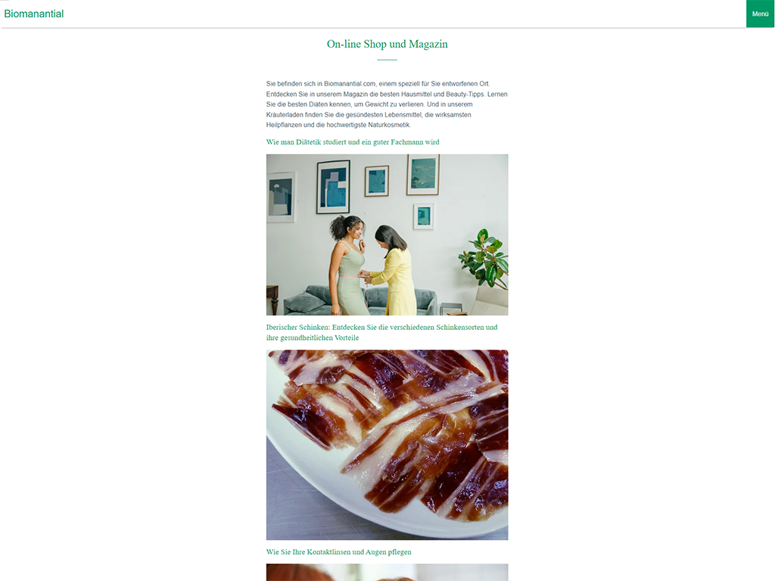Click the partially visible image below Kontaktlinsen title
This screenshot has width=775, height=581.
387,572
